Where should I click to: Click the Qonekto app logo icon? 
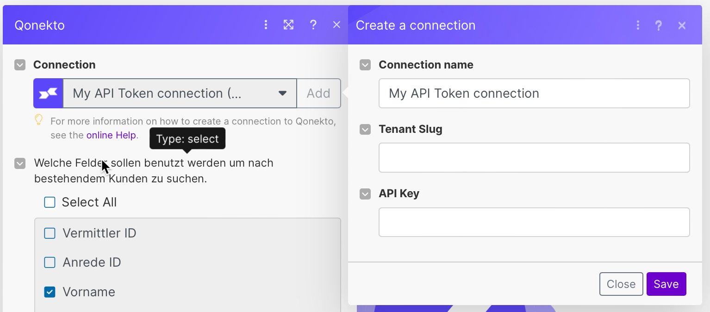pyautogui.click(x=48, y=94)
